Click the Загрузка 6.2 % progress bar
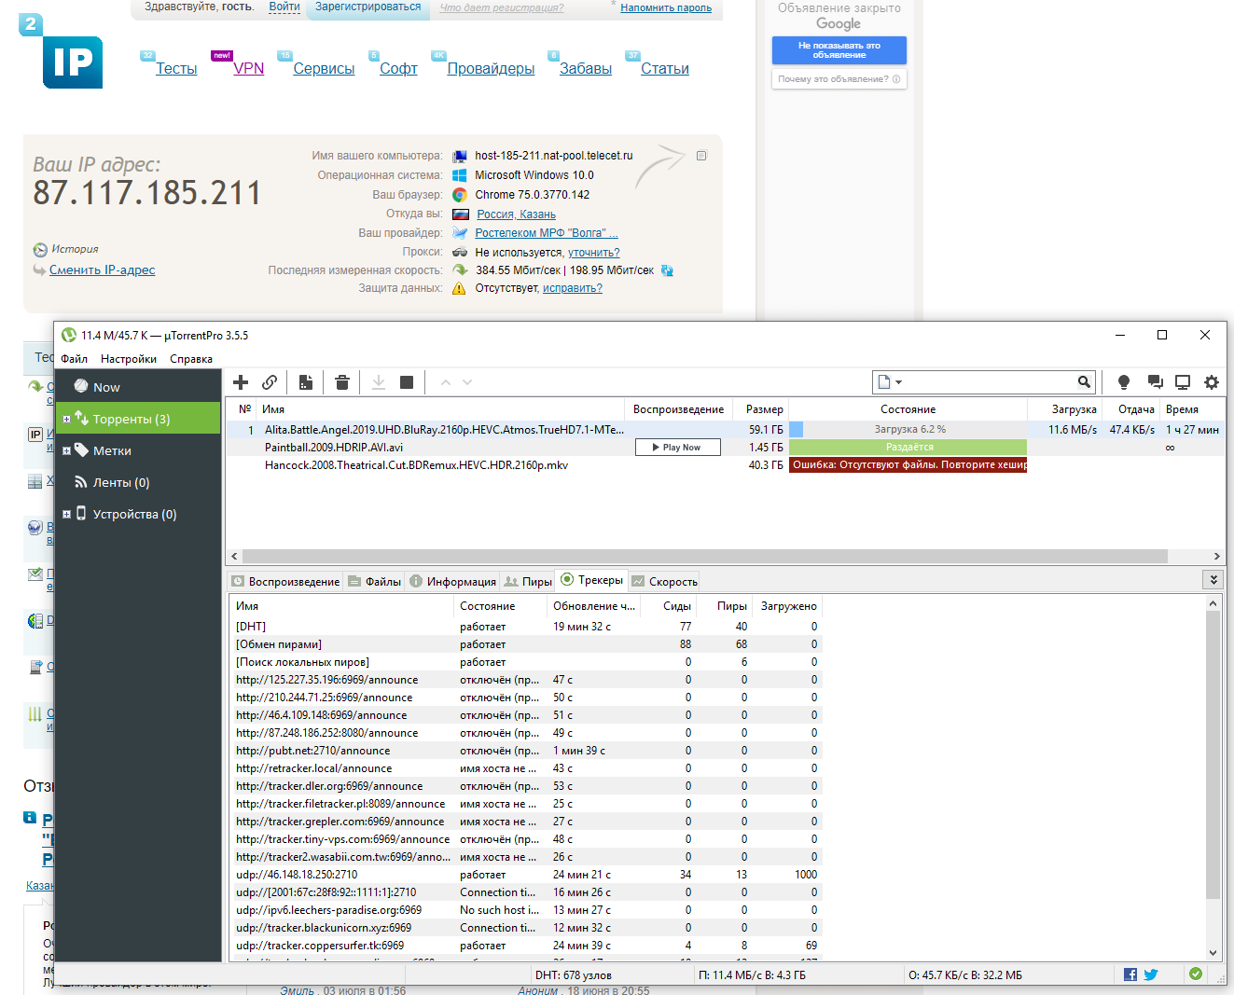The image size is (1234, 995). pyautogui.click(x=908, y=430)
